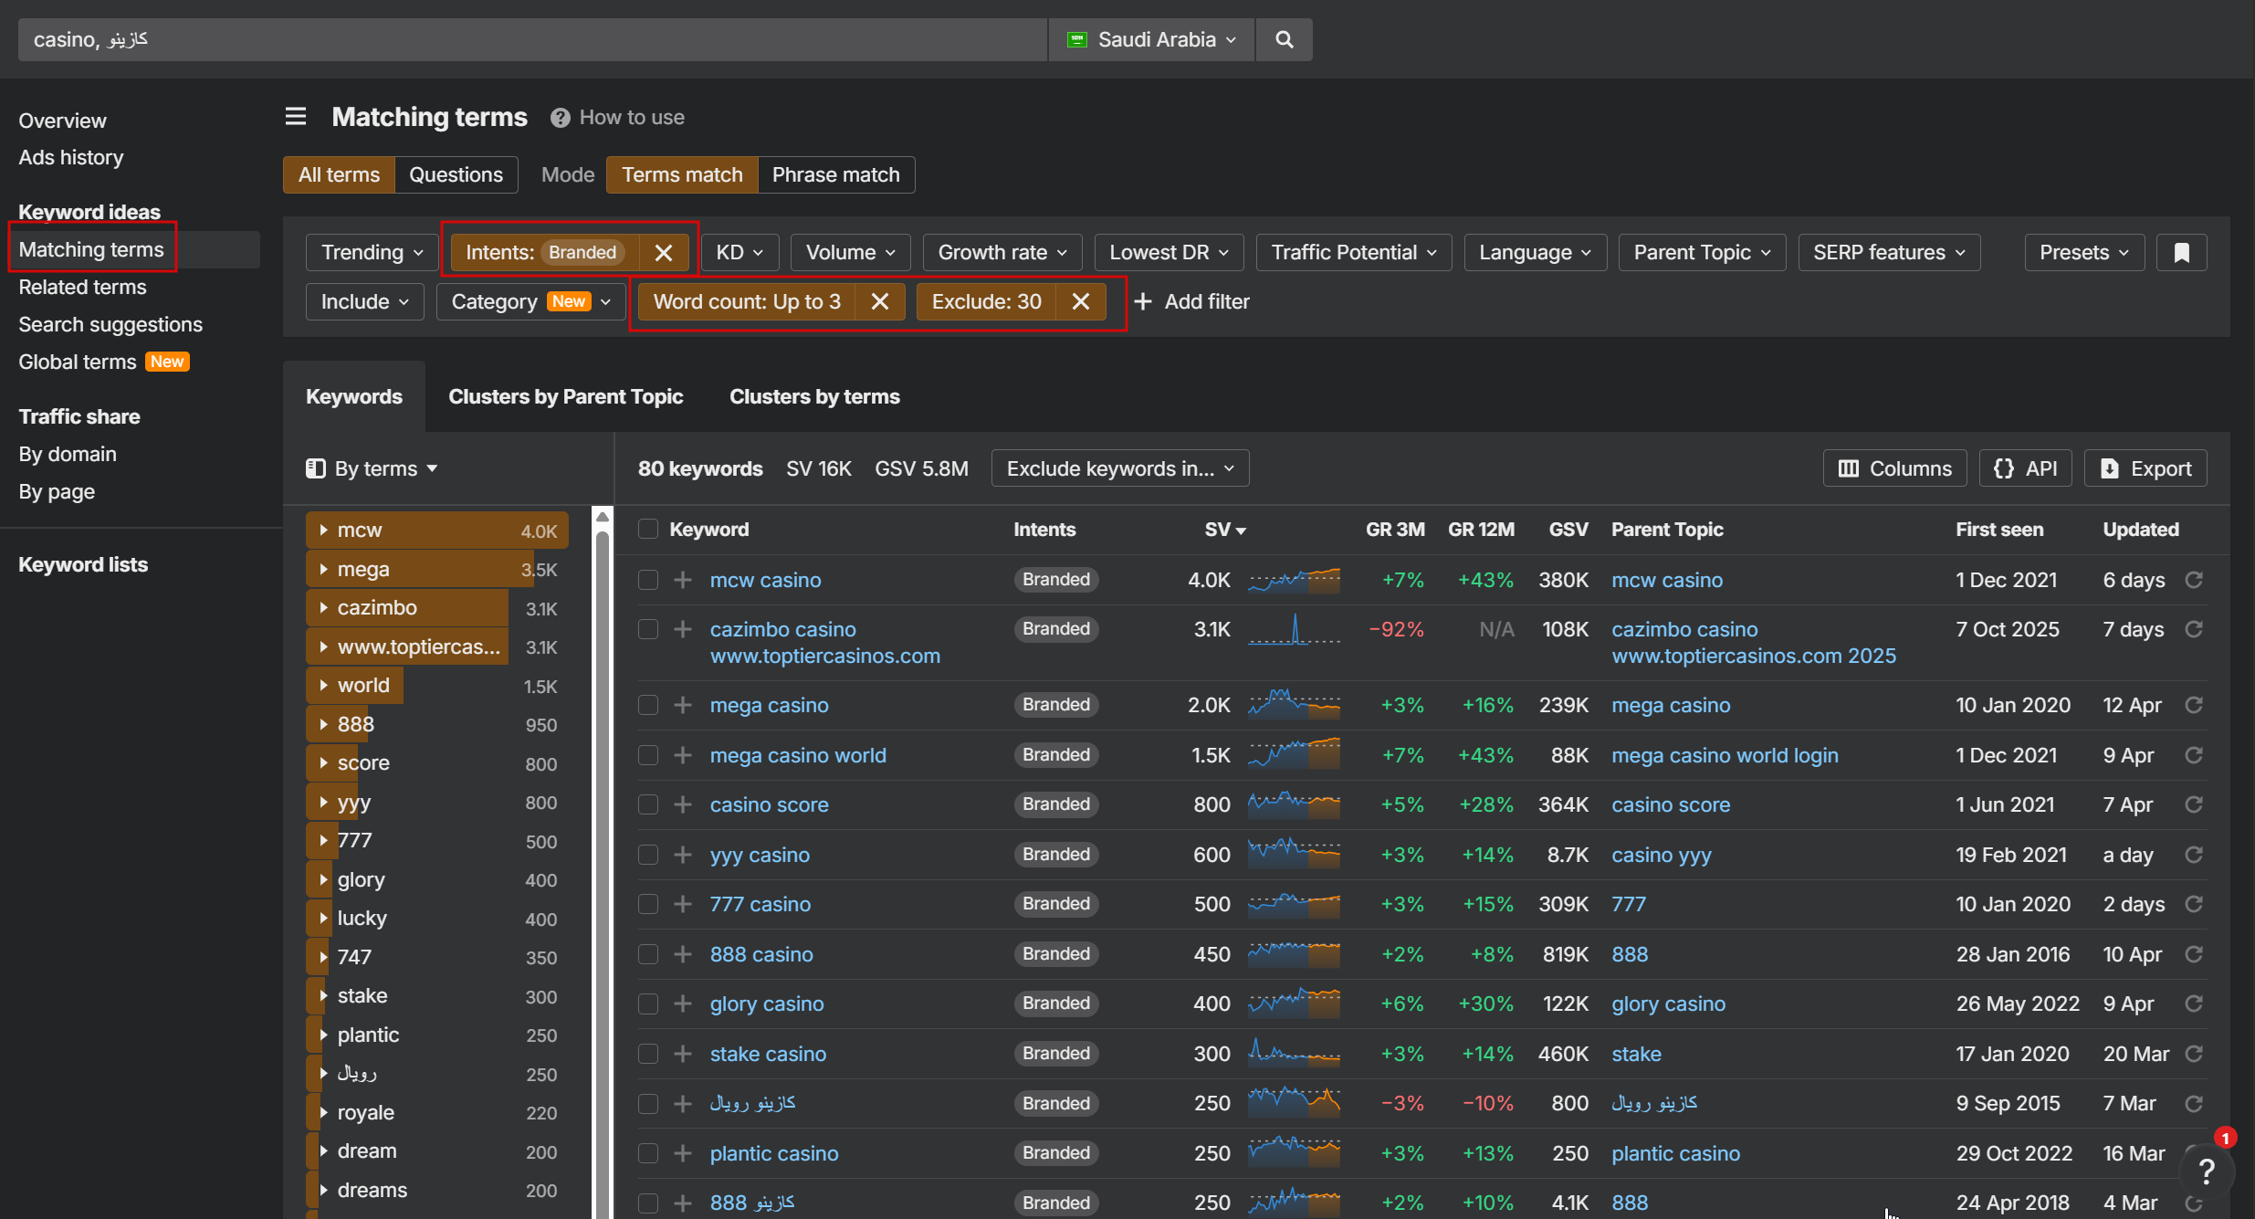This screenshot has height=1219, width=2255.
Task: Remove the Intents Branded filter
Action: pos(664,252)
